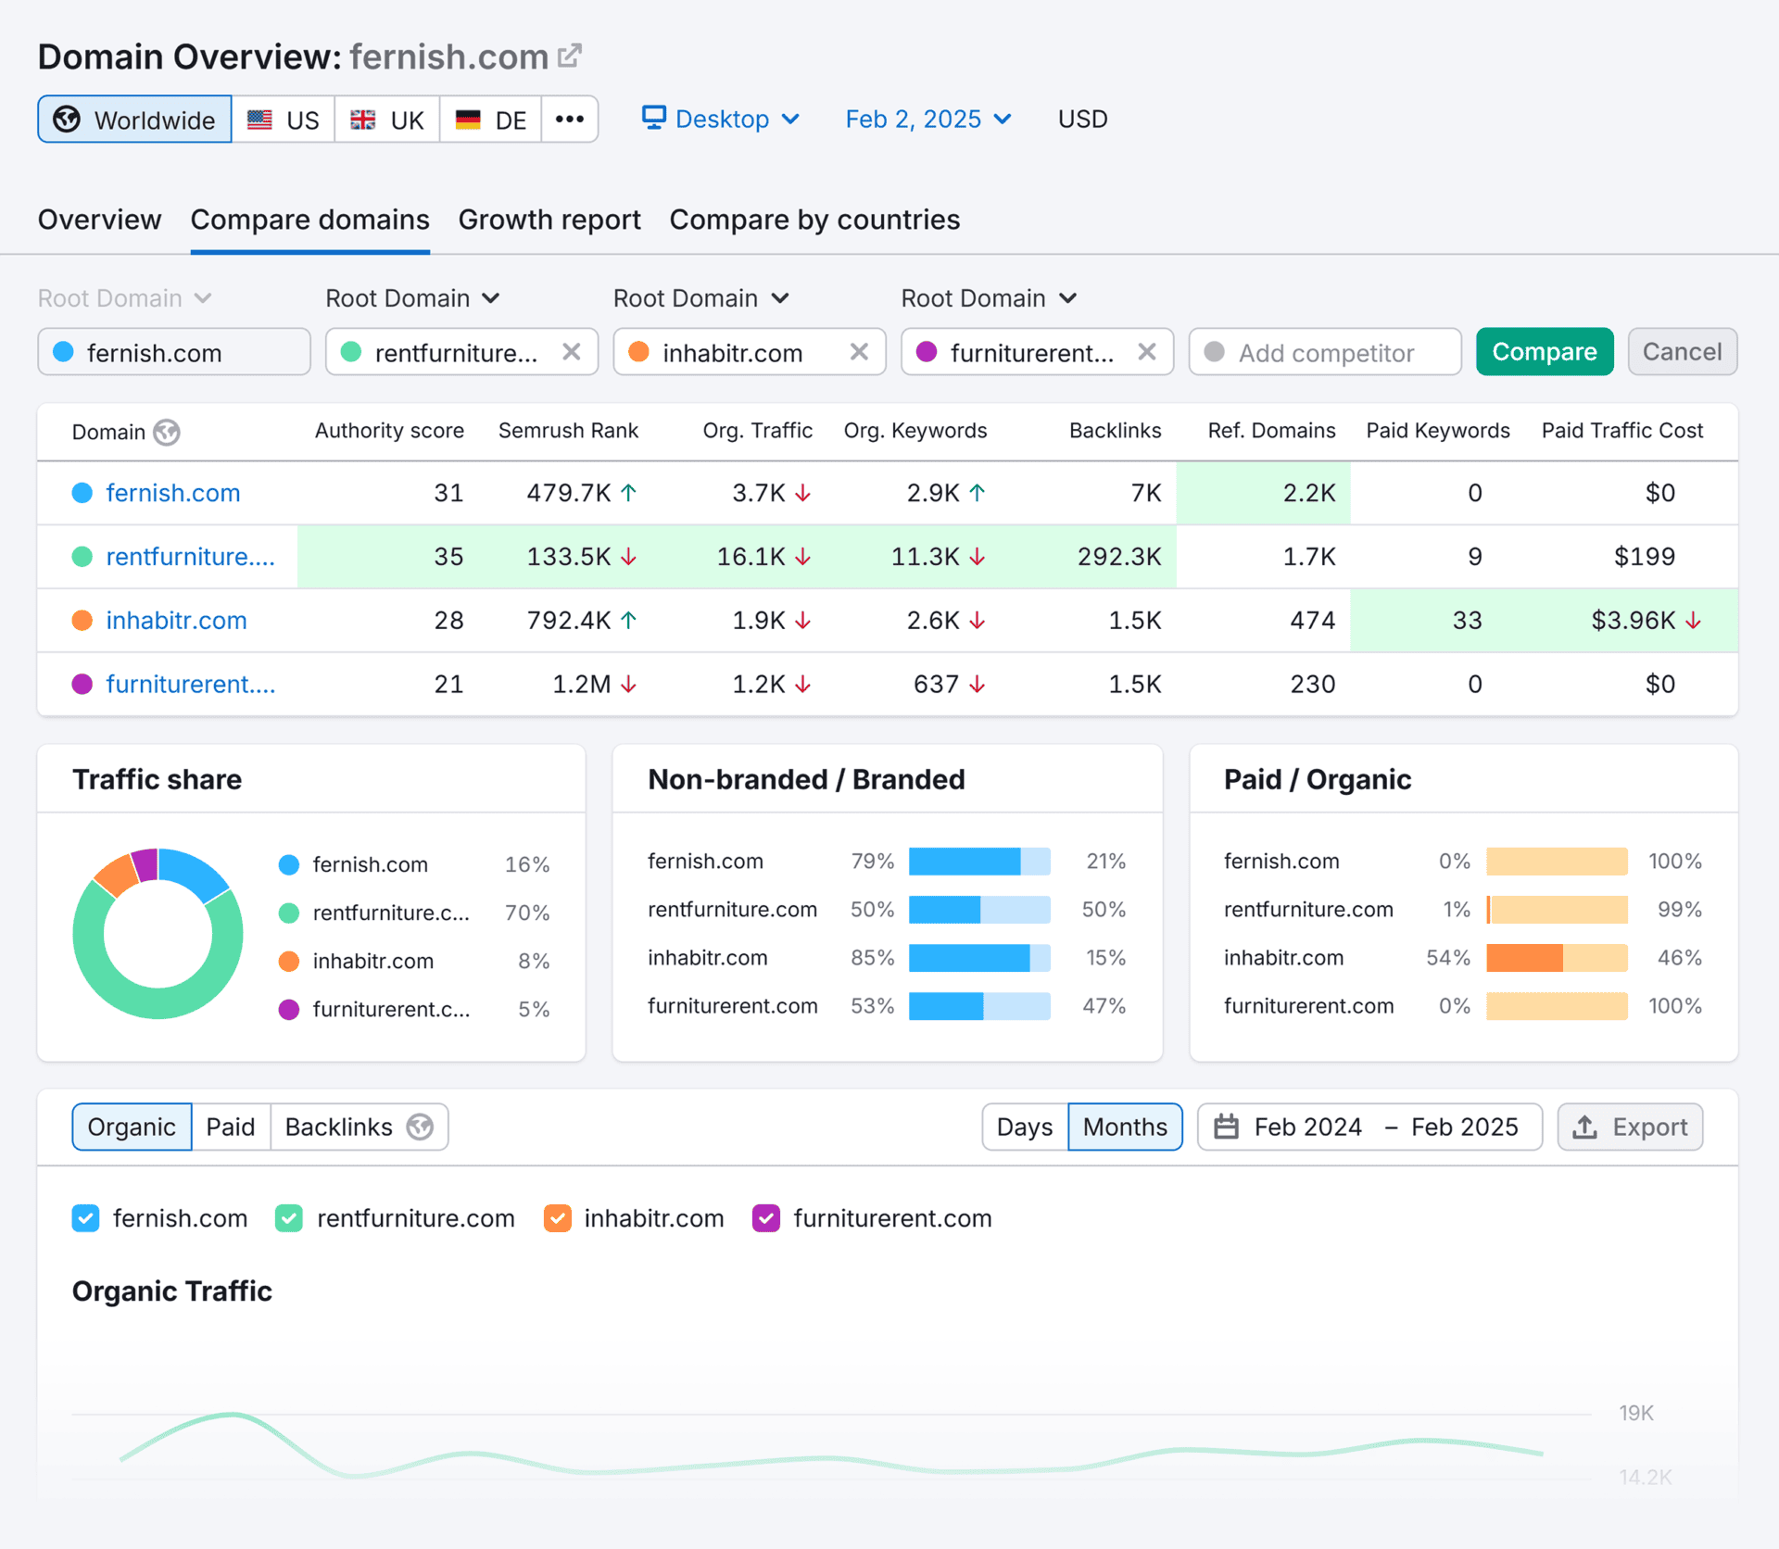Viewport: 1779px width, 1549px height.
Task: Open Root Domain dropdown above rentfurniture
Action: click(413, 298)
